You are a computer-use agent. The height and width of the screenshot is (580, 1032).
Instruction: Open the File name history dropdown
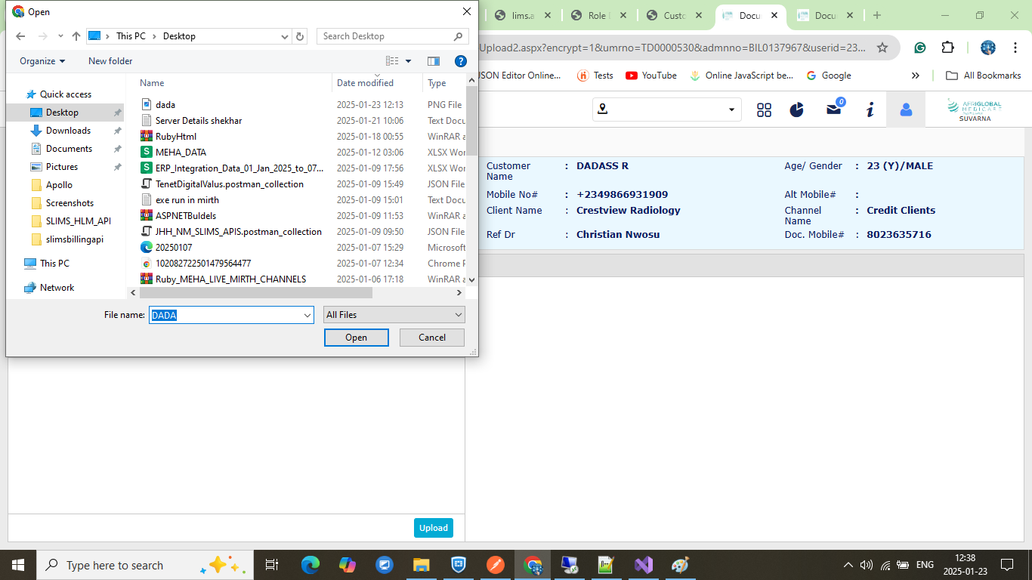click(307, 315)
